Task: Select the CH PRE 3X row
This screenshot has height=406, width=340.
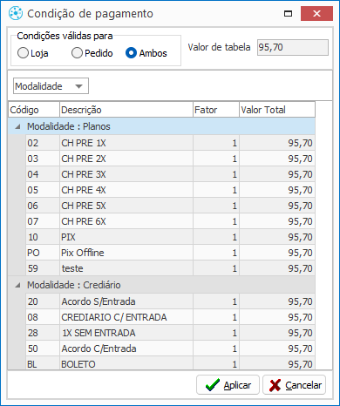Action: 170,174
